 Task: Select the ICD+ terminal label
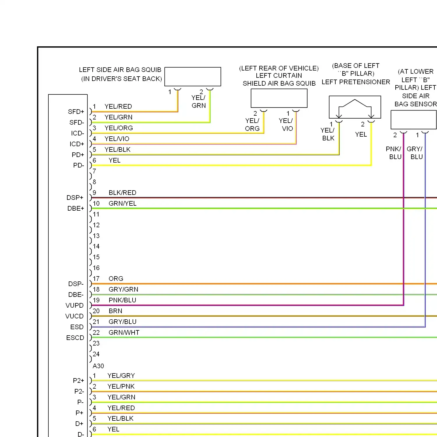pyautogui.click(x=77, y=144)
